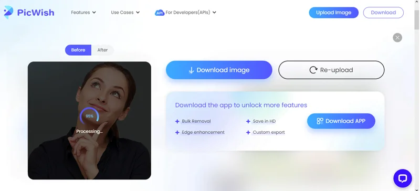This screenshot has height=191, width=420.
Task: Click the sparkle icon beside Save in HD
Action: pyautogui.click(x=248, y=121)
